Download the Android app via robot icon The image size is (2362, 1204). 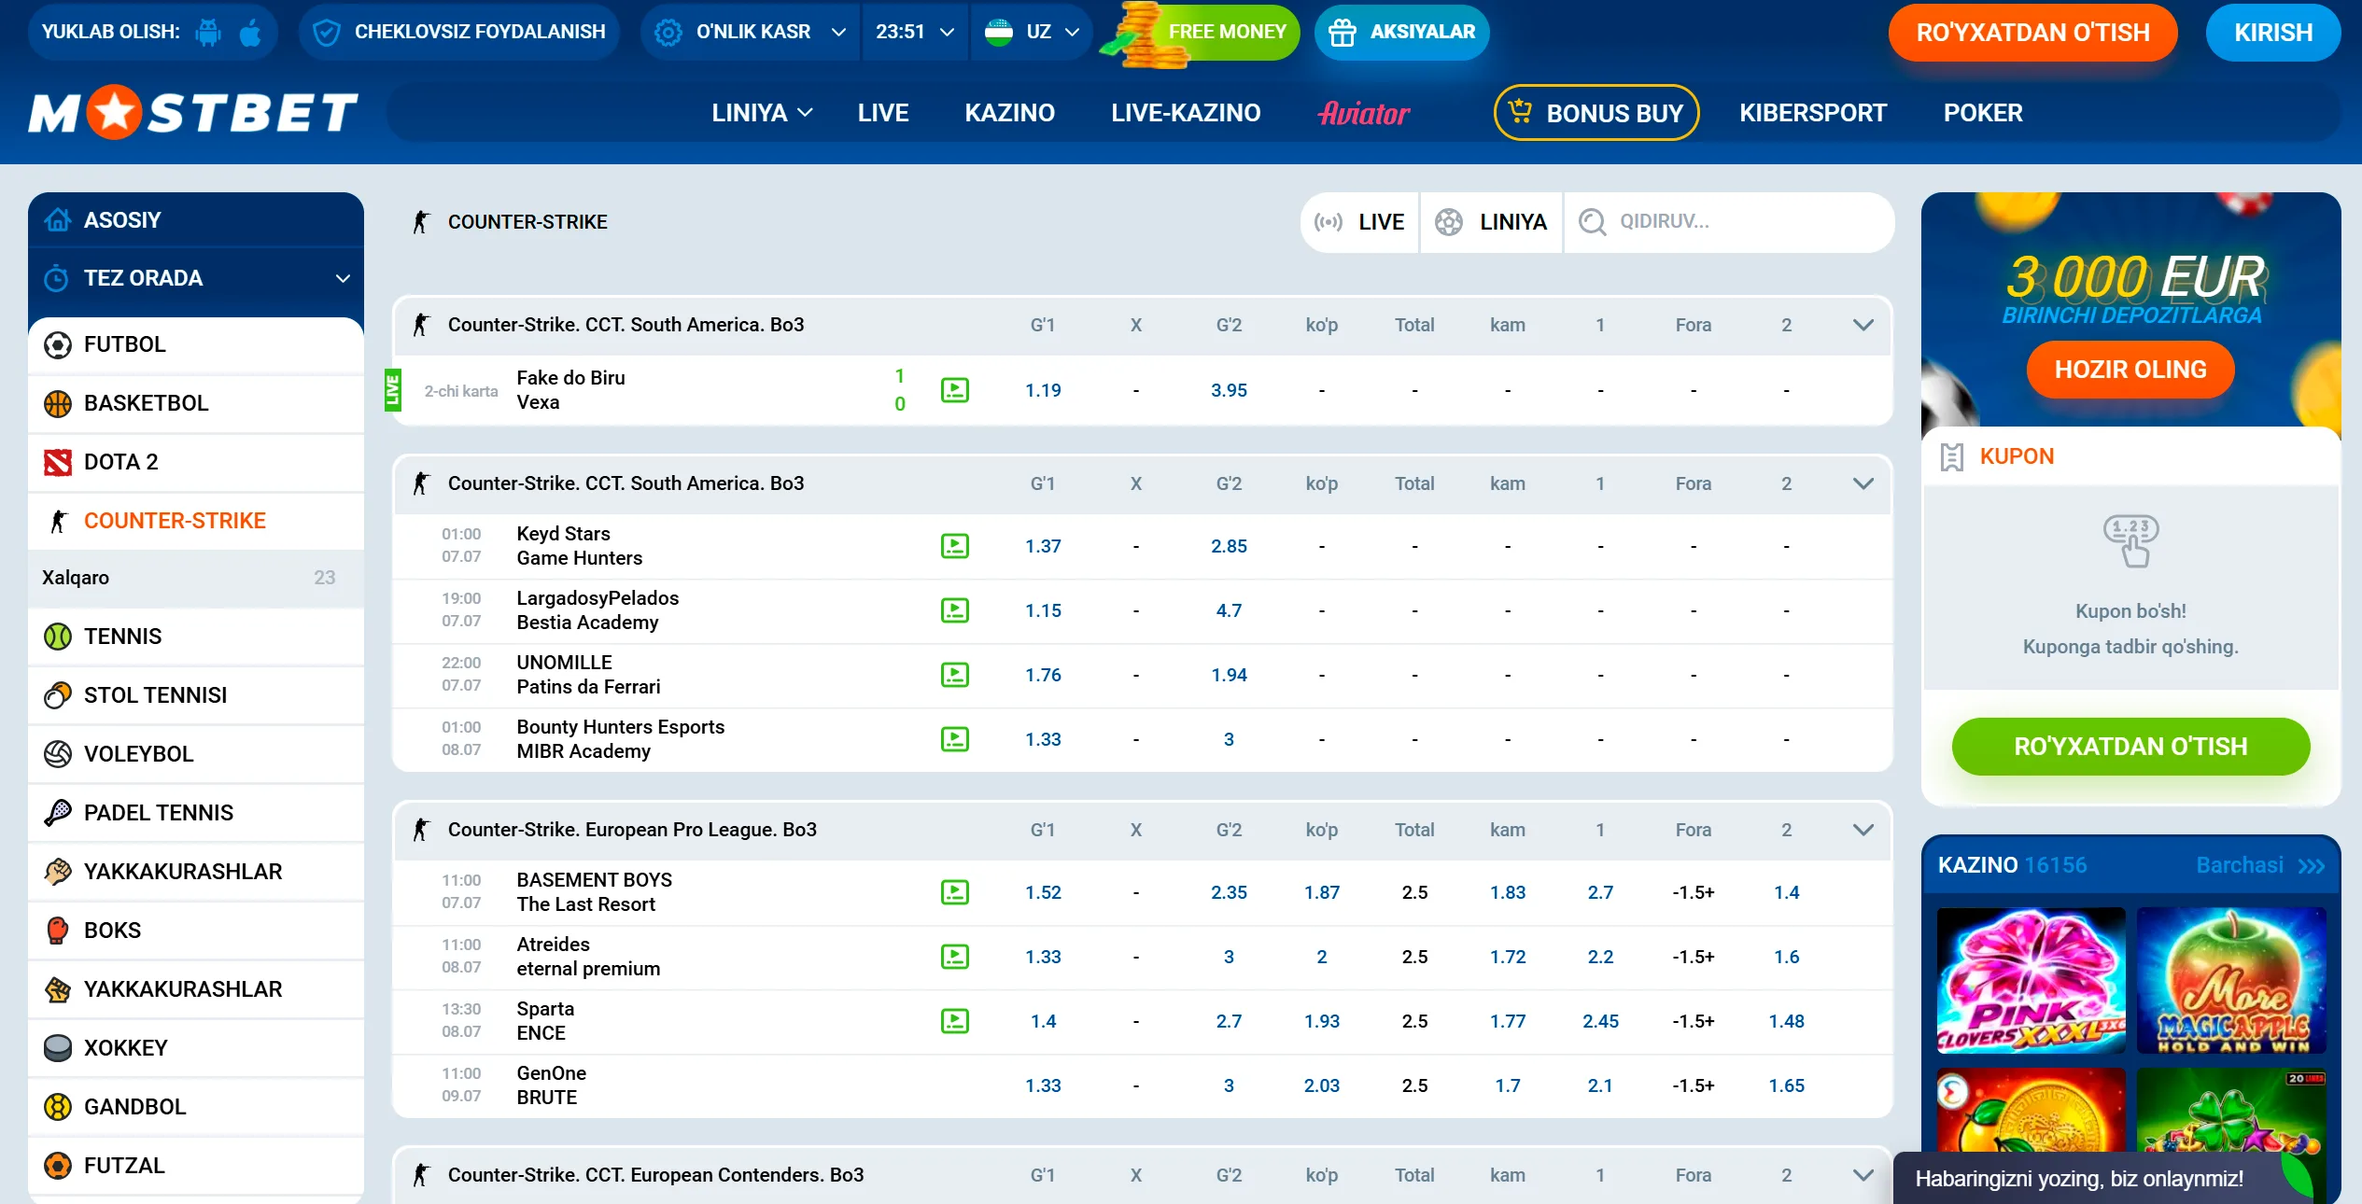pyautogui.click(x=208, y=33)
